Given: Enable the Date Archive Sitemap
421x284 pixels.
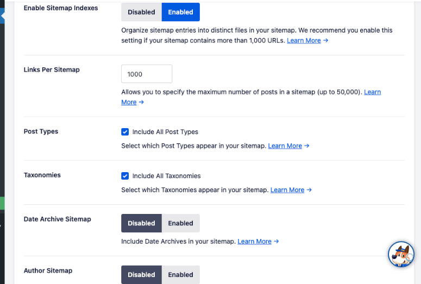Looking at the screenshot, I should [x=180, y=223].
